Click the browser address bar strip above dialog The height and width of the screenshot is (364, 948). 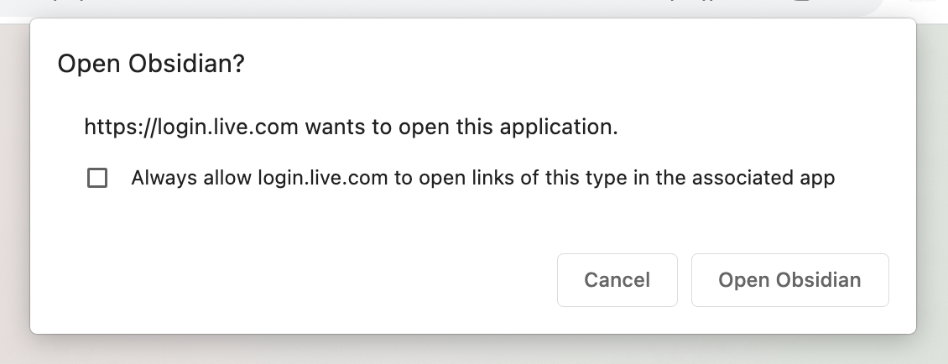tap(423, 6)
